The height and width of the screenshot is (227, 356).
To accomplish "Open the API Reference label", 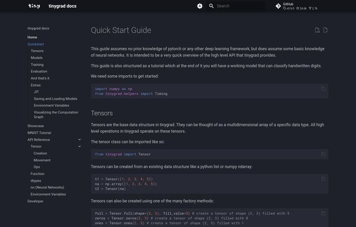I will coord(39,139).
